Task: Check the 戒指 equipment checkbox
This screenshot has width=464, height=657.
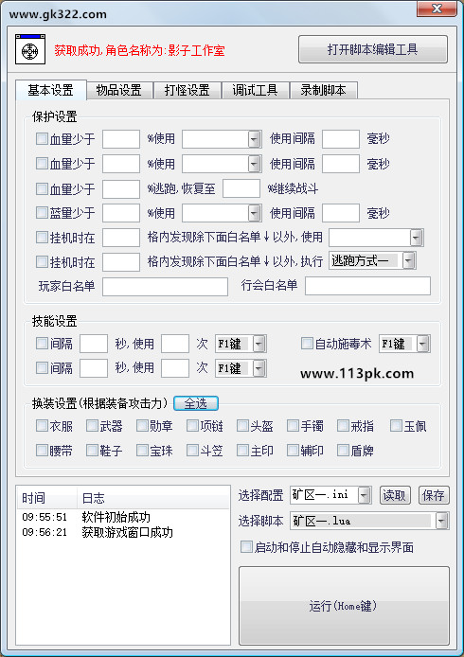Action: tap(343, 426)
